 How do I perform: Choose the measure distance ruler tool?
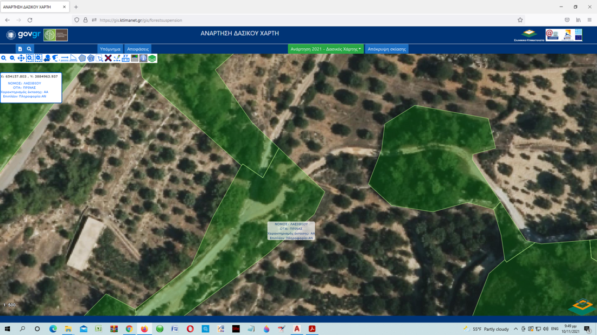pyautogui.click(x=65, y=58)
